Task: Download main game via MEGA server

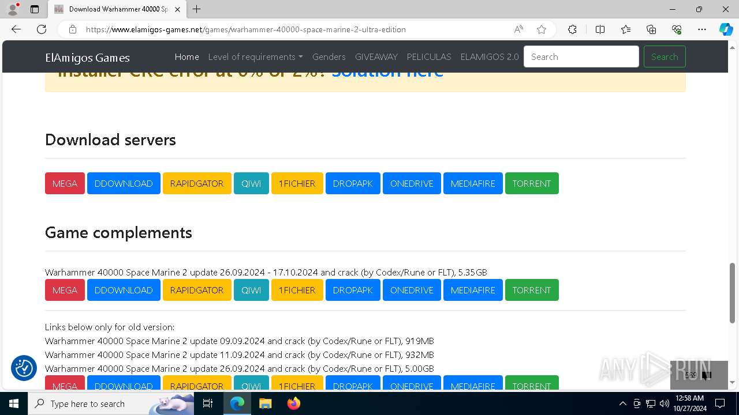Action: [x=65, y=183]
